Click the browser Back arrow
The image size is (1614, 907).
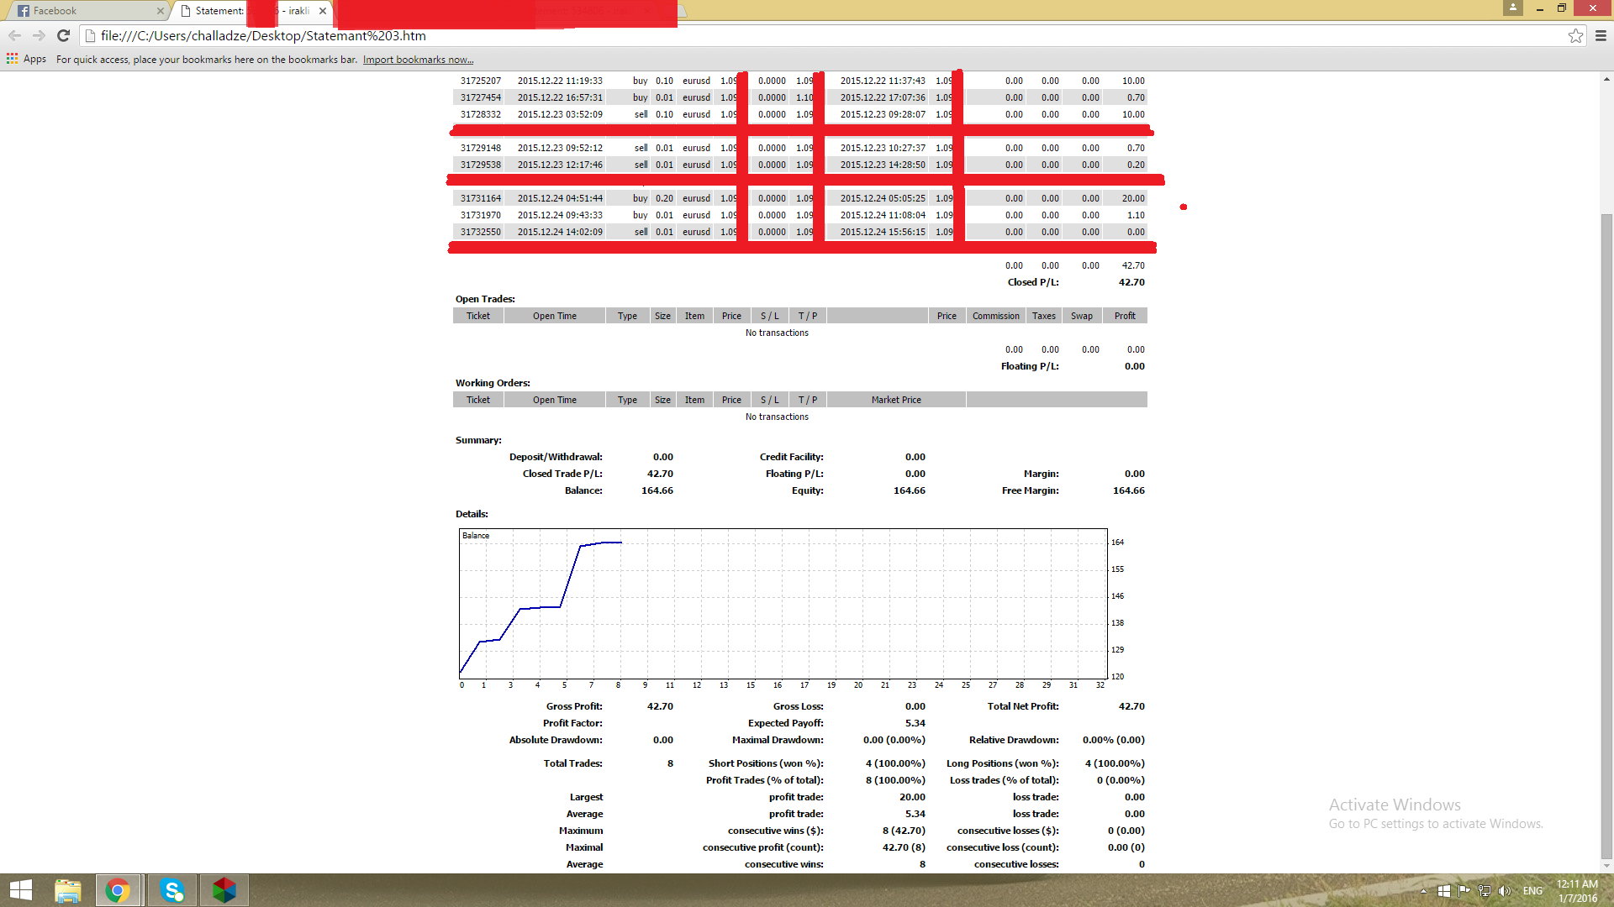point(14,35)
